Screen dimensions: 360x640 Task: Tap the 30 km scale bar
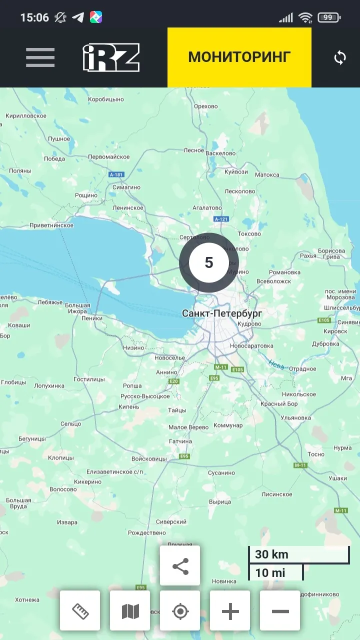tap(299, 554)
